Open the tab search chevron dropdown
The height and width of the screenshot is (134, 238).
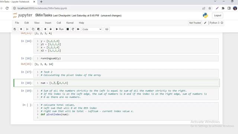tap(215, 1)
